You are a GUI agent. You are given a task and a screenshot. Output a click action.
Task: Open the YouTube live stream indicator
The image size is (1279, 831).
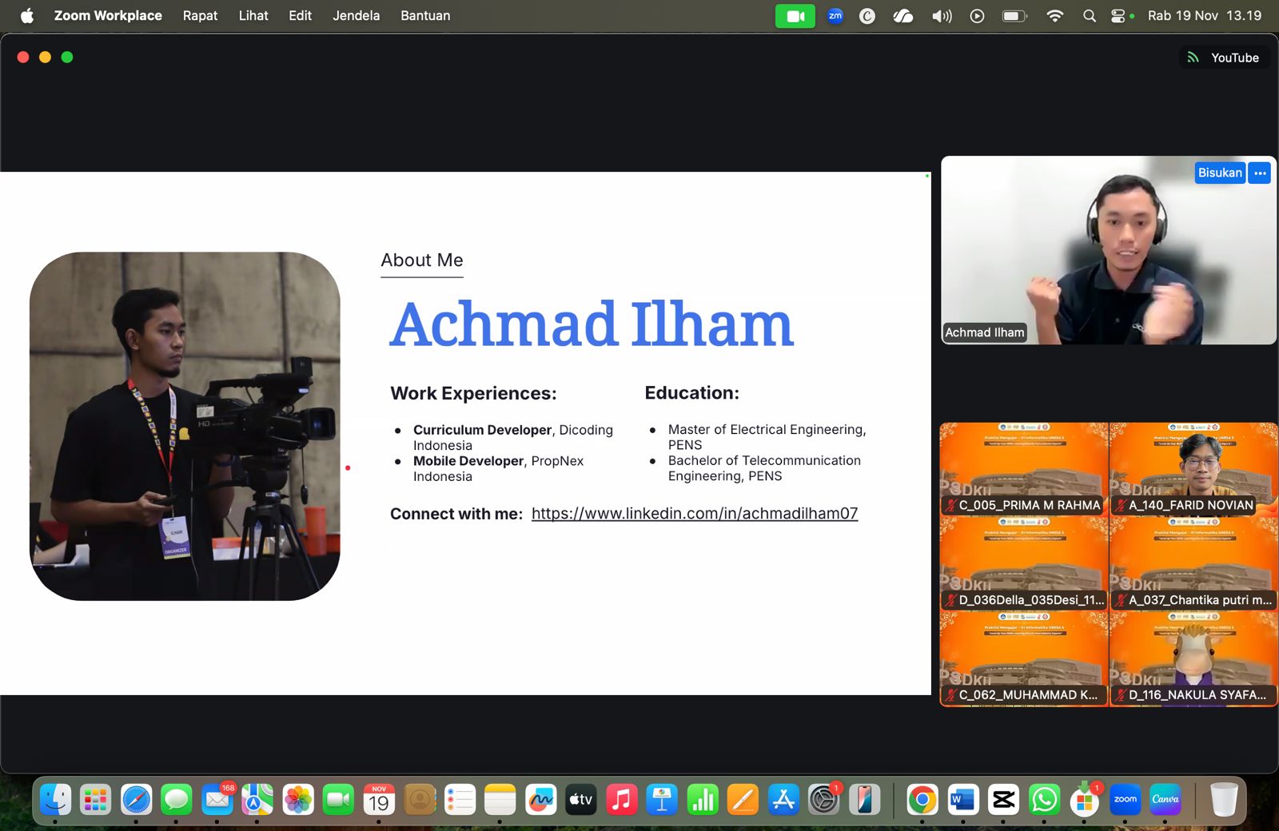(x=1224, y=58)
